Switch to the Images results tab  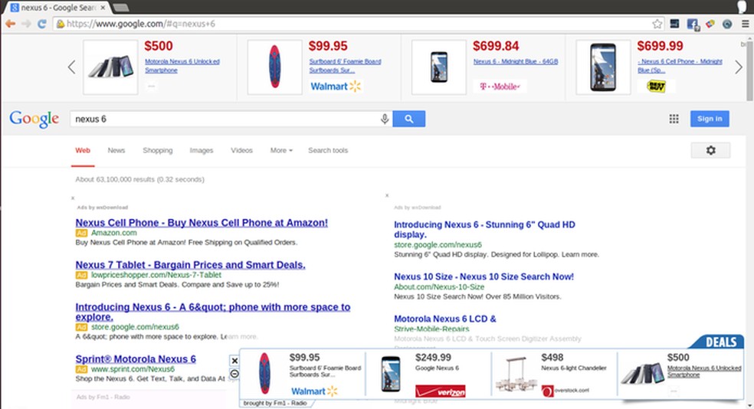(202, 150)
